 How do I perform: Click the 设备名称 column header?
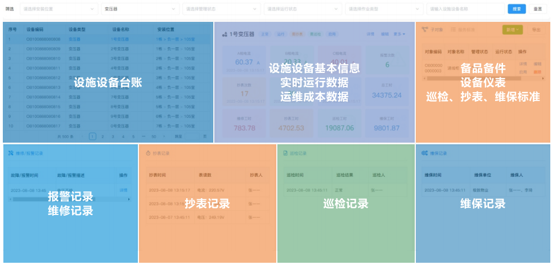[121, 30]
